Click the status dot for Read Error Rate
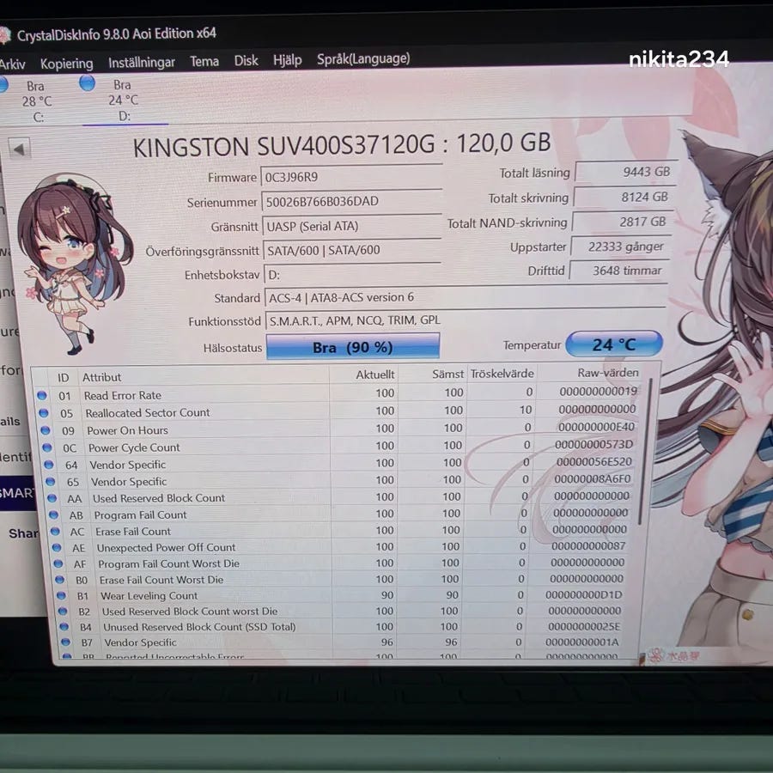773x773 pixels. (42, 395)
